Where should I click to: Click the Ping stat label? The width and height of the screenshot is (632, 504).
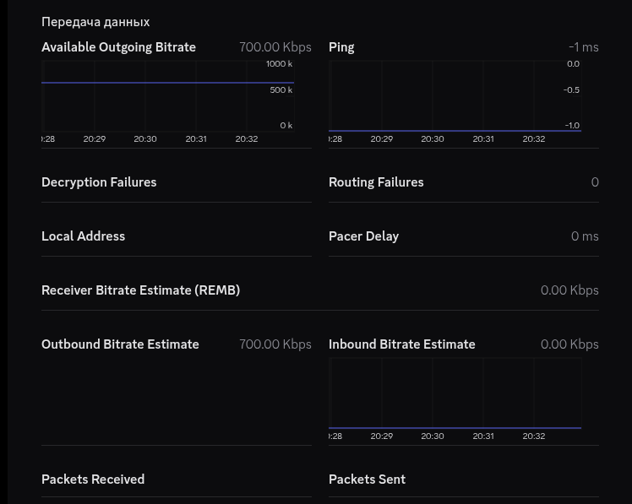pos(341,47)
